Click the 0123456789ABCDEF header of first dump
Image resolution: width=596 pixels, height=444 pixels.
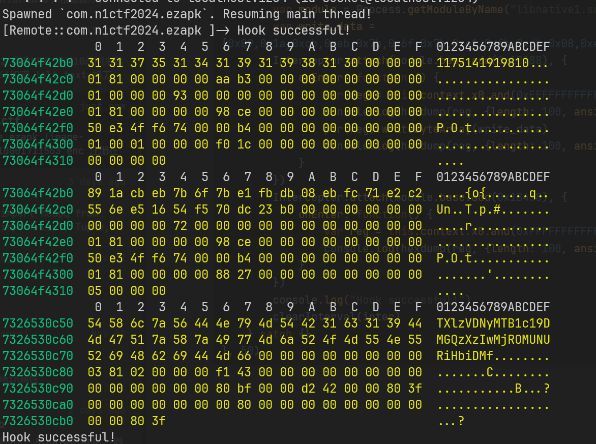tap(493, 47)
